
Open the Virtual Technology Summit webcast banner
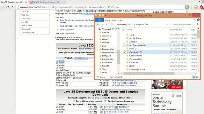(167, 103)
